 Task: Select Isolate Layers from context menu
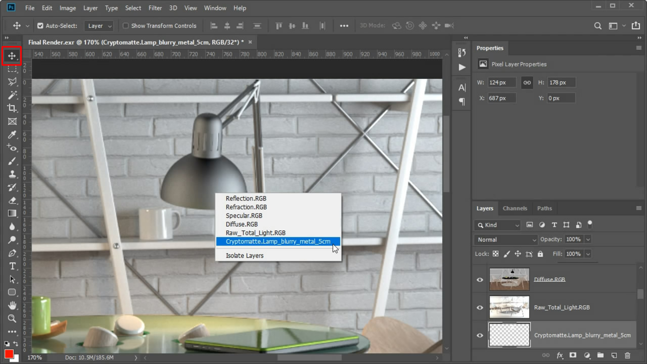tap(245, 255)
